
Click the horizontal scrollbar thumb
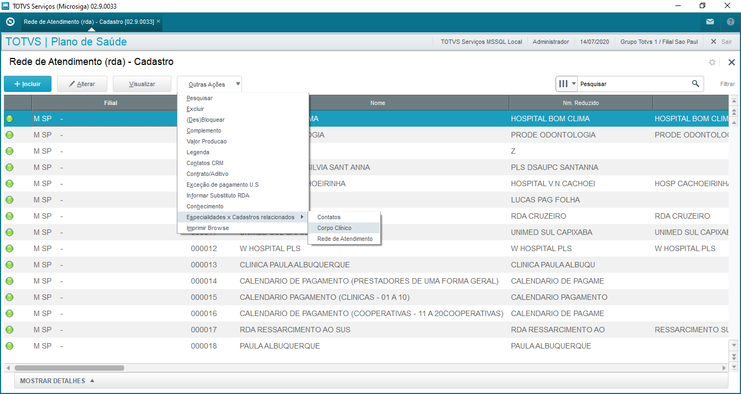pyautogui.click(x=69, y=368)
